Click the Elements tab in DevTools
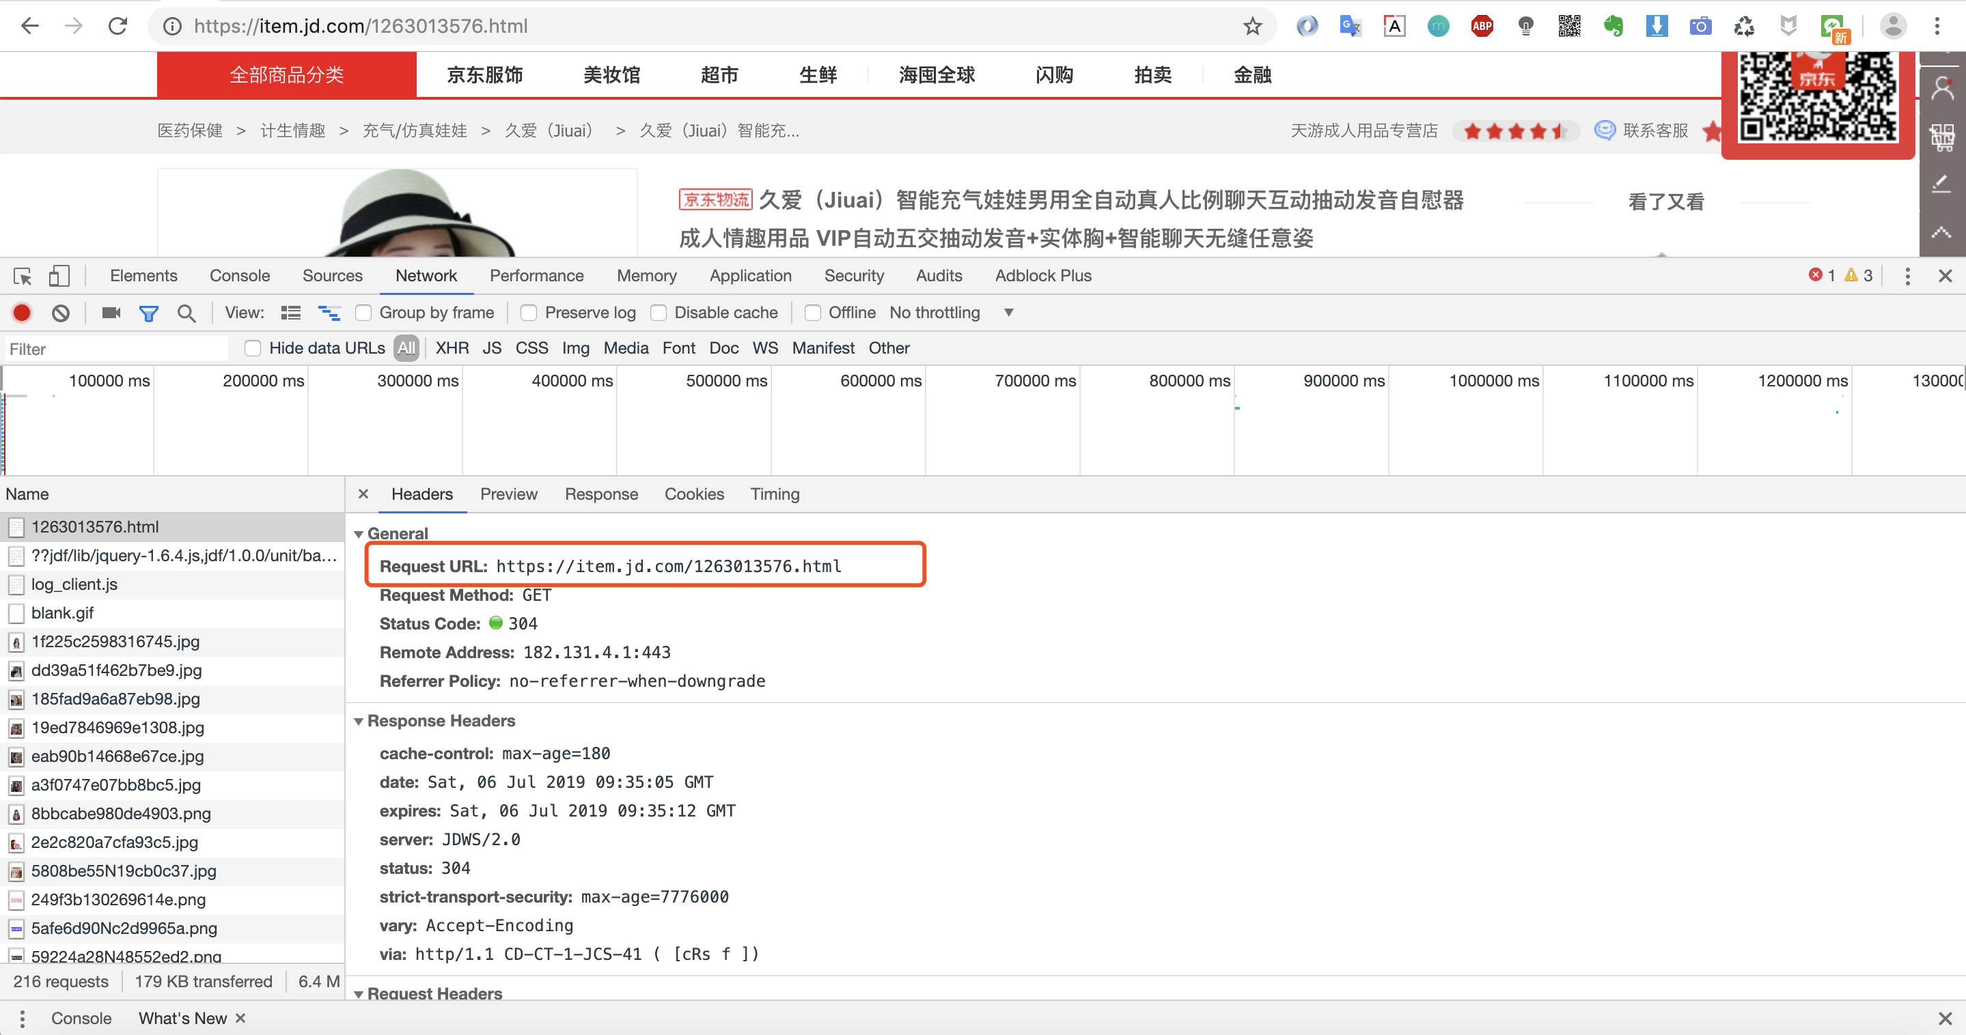The width and height of the screenshot is (1966, 1035). pyautogui.click(x=141, y=274)
